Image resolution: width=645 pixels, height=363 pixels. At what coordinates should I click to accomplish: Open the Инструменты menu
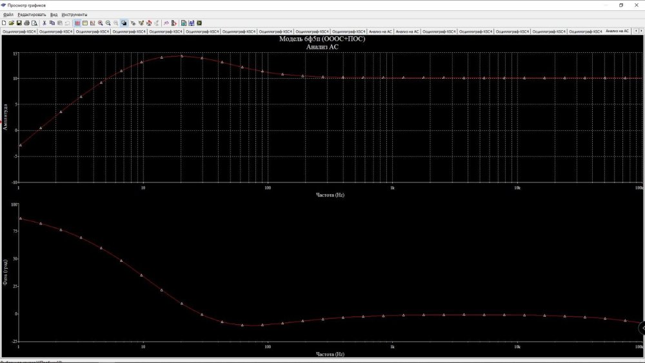[74, 14]
